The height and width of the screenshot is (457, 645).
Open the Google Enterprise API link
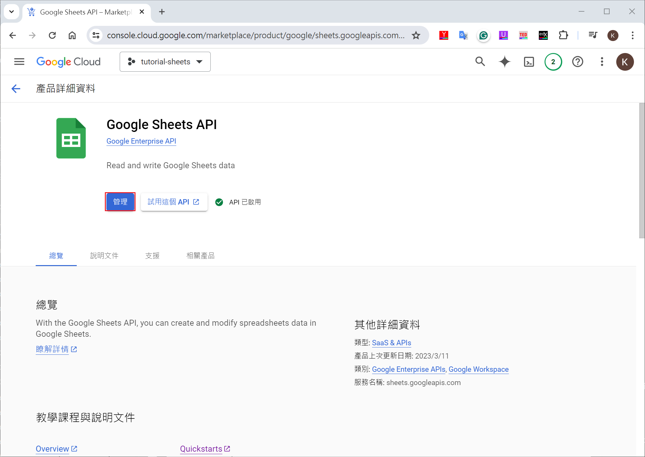tap(141, 141)
